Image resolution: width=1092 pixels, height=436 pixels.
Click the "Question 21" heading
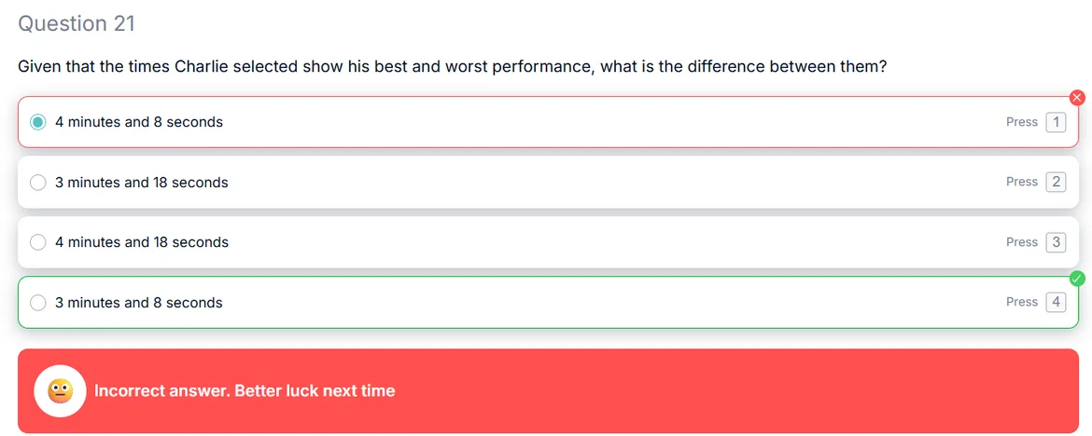point(77,23)
